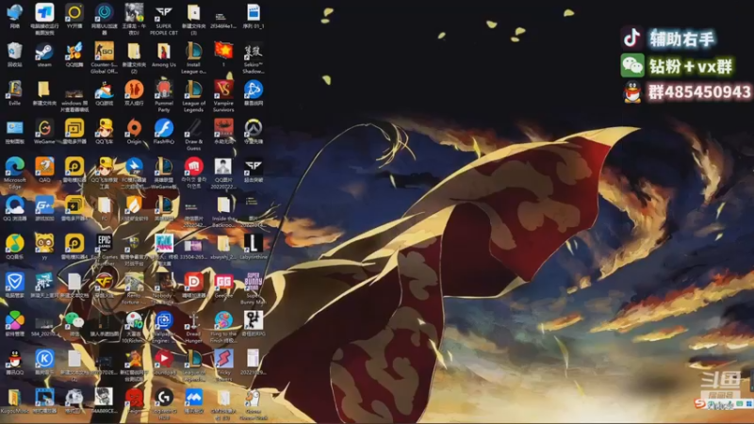Launch the red GeeGee shortcut
The image size is (754, 424).
pyautogui.click(x=223, y=283)
